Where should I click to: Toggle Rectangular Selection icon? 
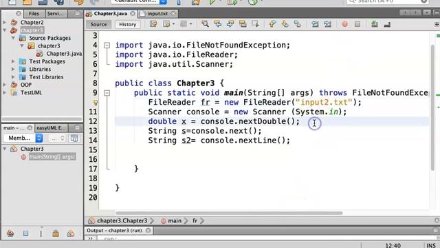[x=255, y=24]
